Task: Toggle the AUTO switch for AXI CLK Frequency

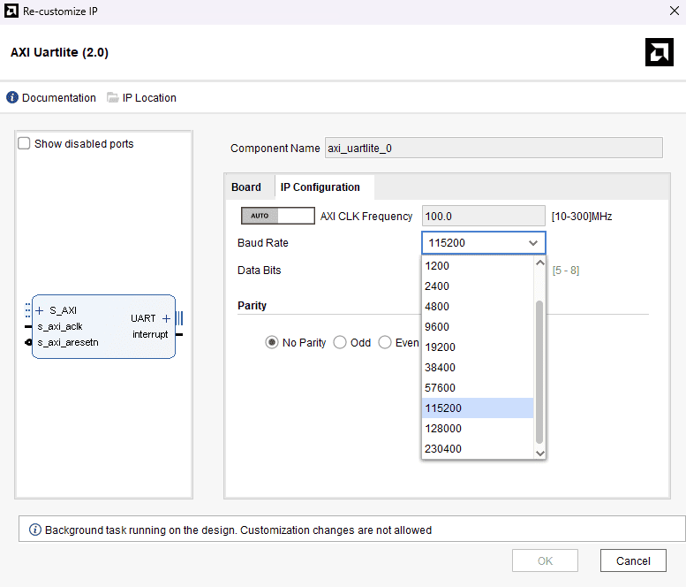Action: pos(277,216)
